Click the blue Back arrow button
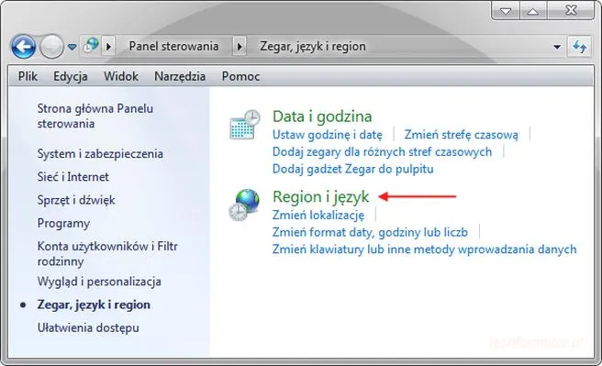This screenshot has width=602, height=366. pyautogui.click(x=24, y=47)
